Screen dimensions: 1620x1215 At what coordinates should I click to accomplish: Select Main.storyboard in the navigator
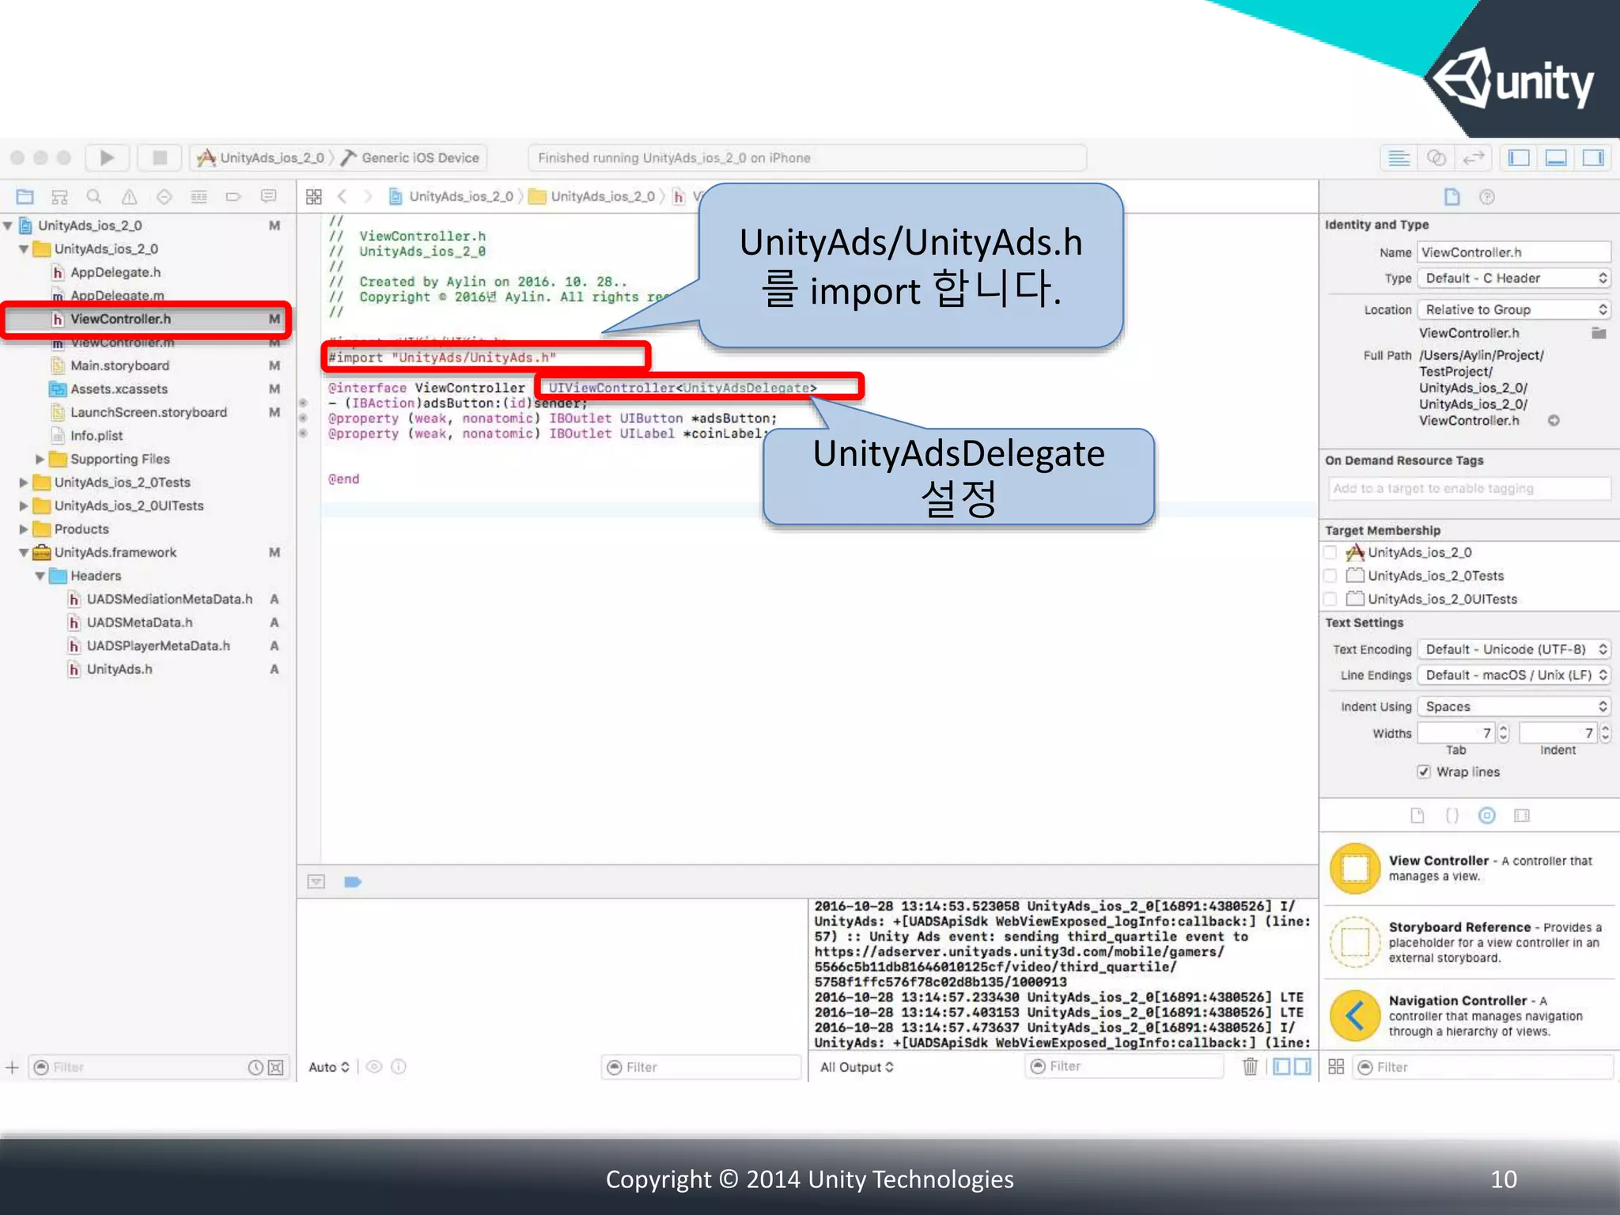[119, 365]
